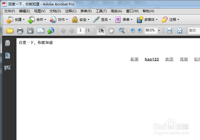Print the document with printer icon
The image size is (200, 140).
click(20, 31)
